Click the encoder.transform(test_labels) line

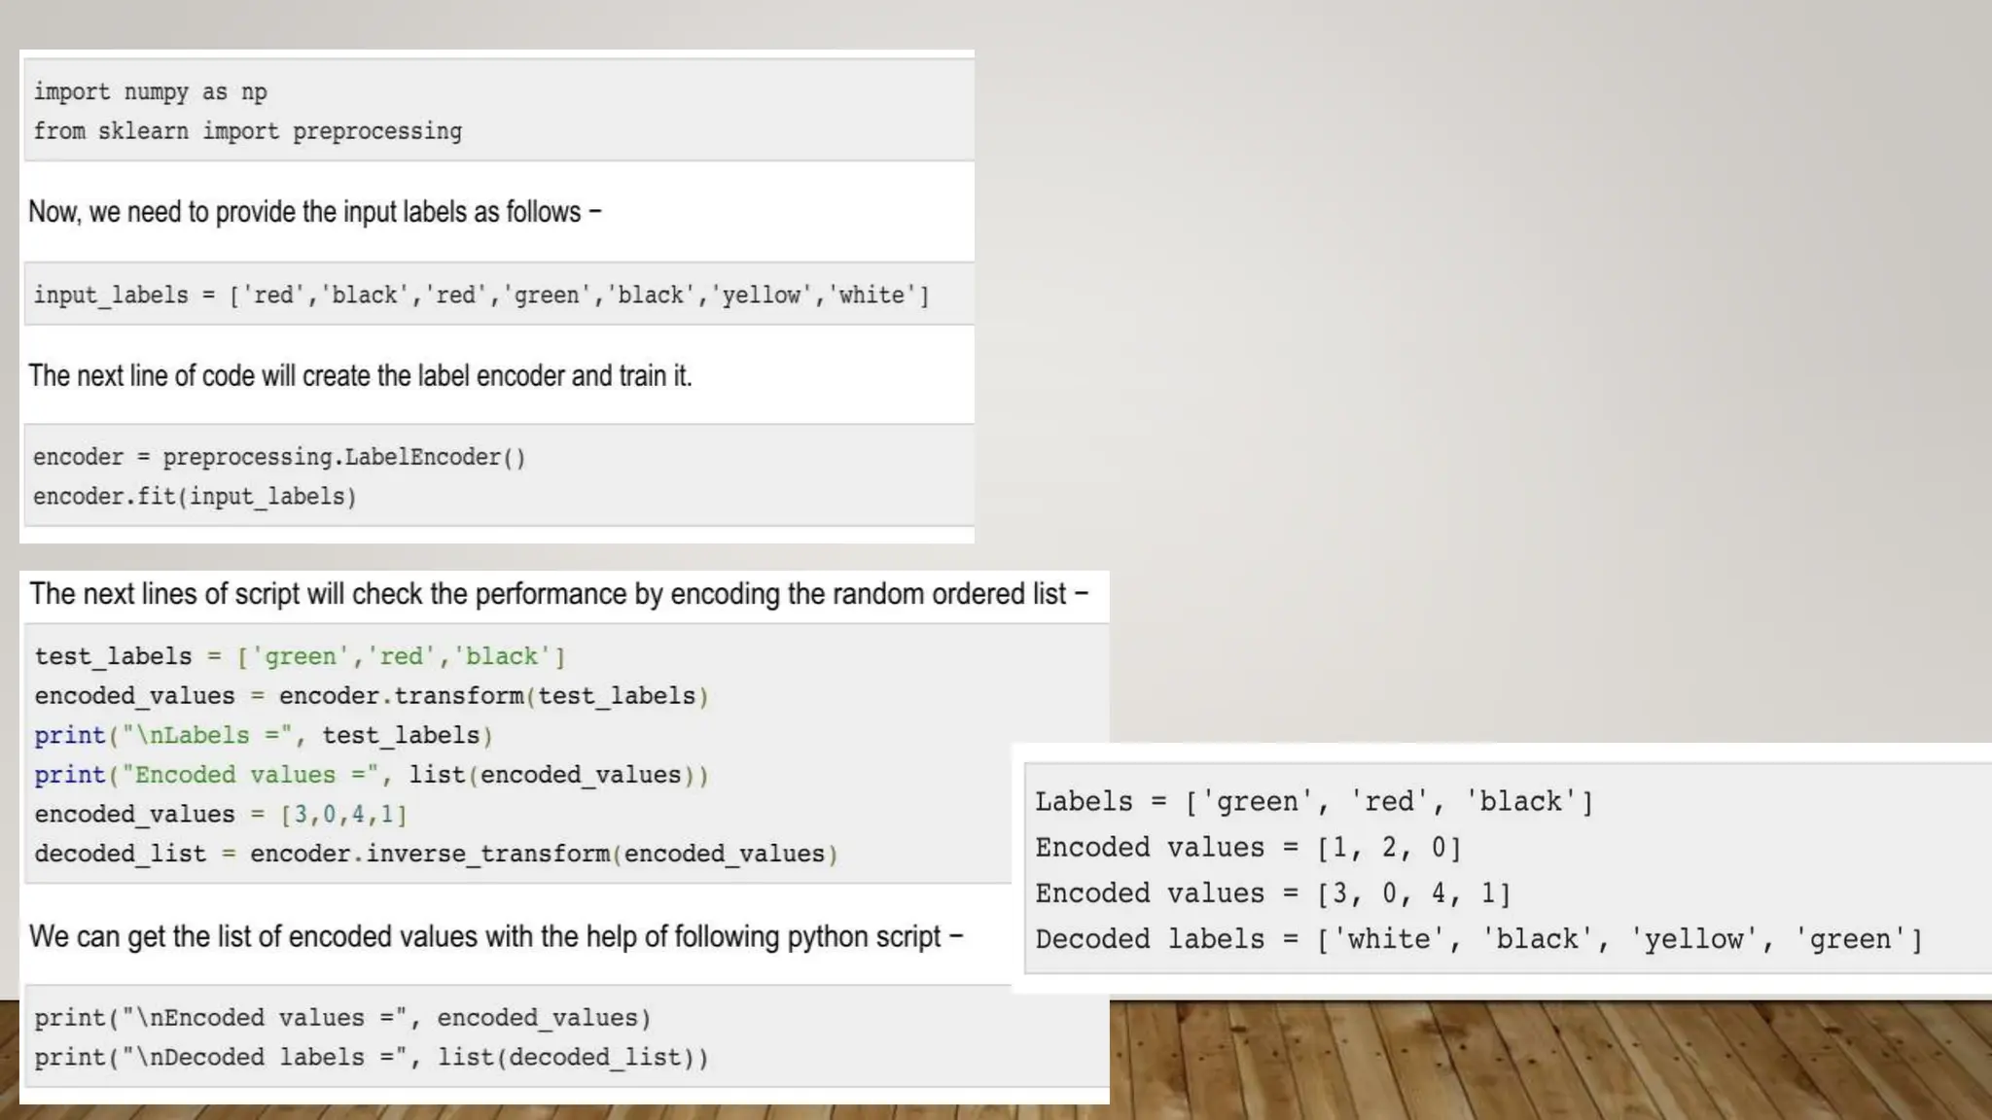click(x=372, y=696)
